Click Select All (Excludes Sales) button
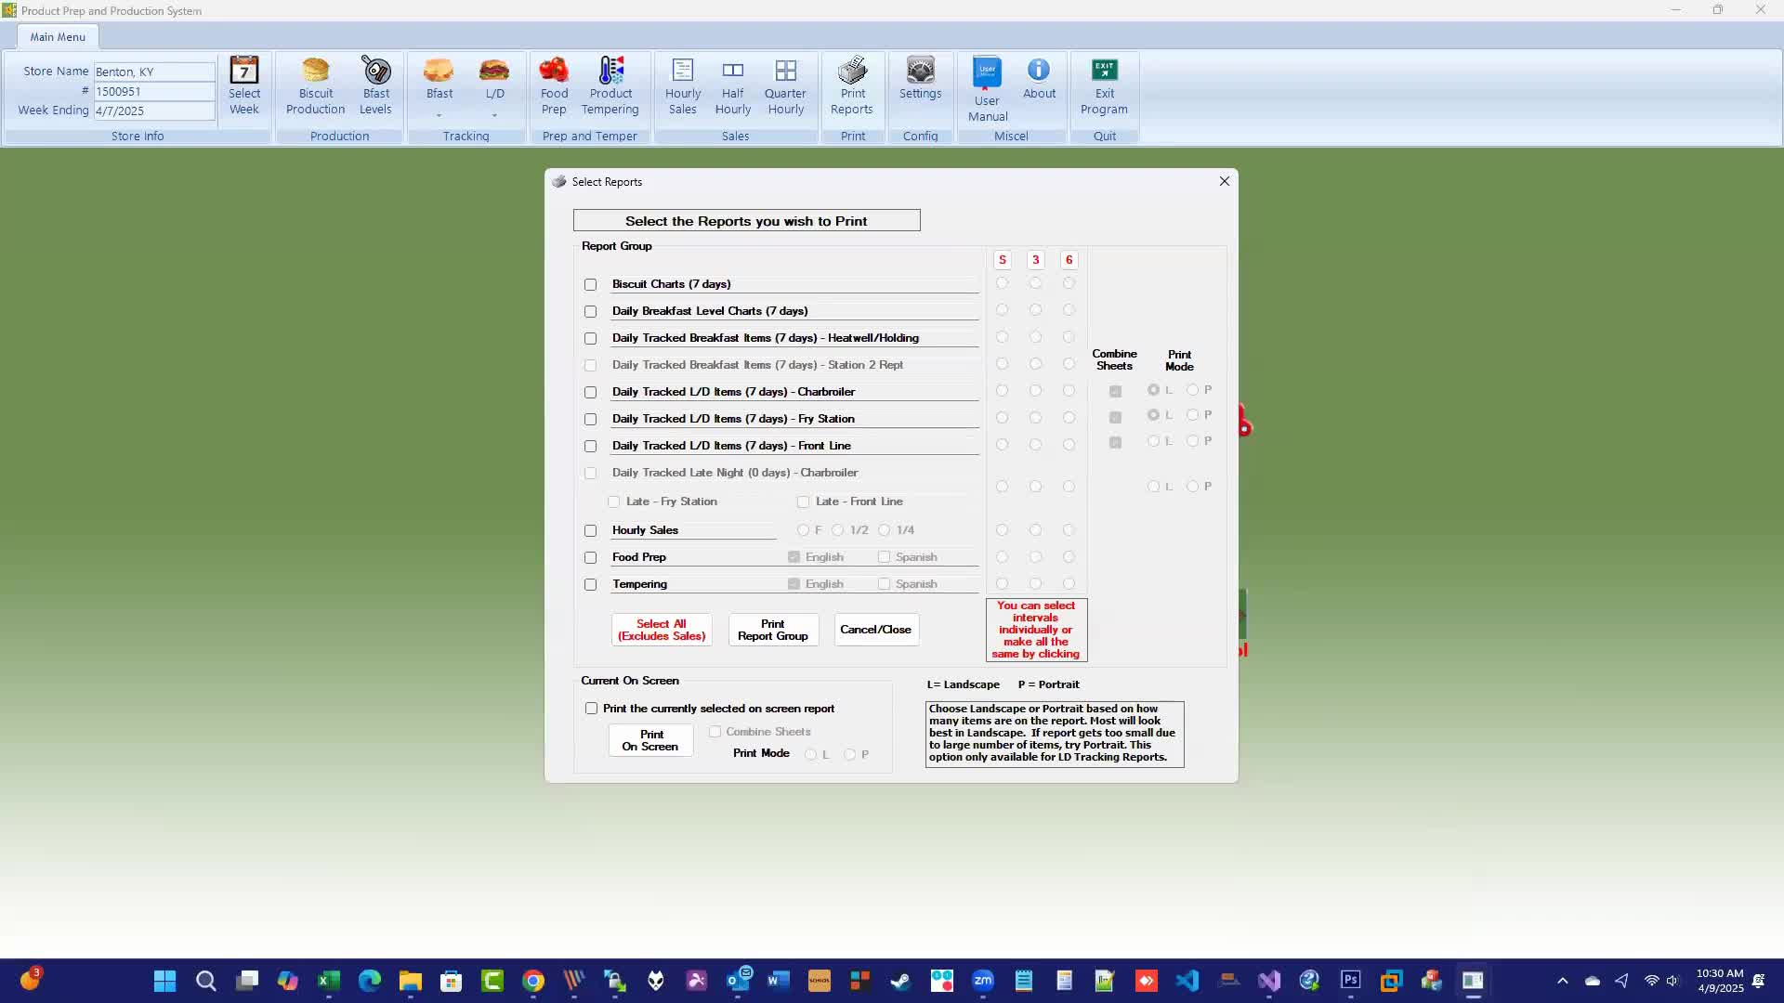 (x=662, y=630)
